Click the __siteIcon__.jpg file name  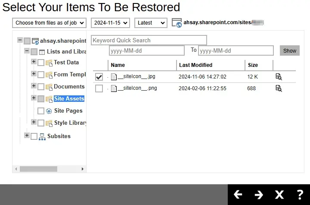136,76
